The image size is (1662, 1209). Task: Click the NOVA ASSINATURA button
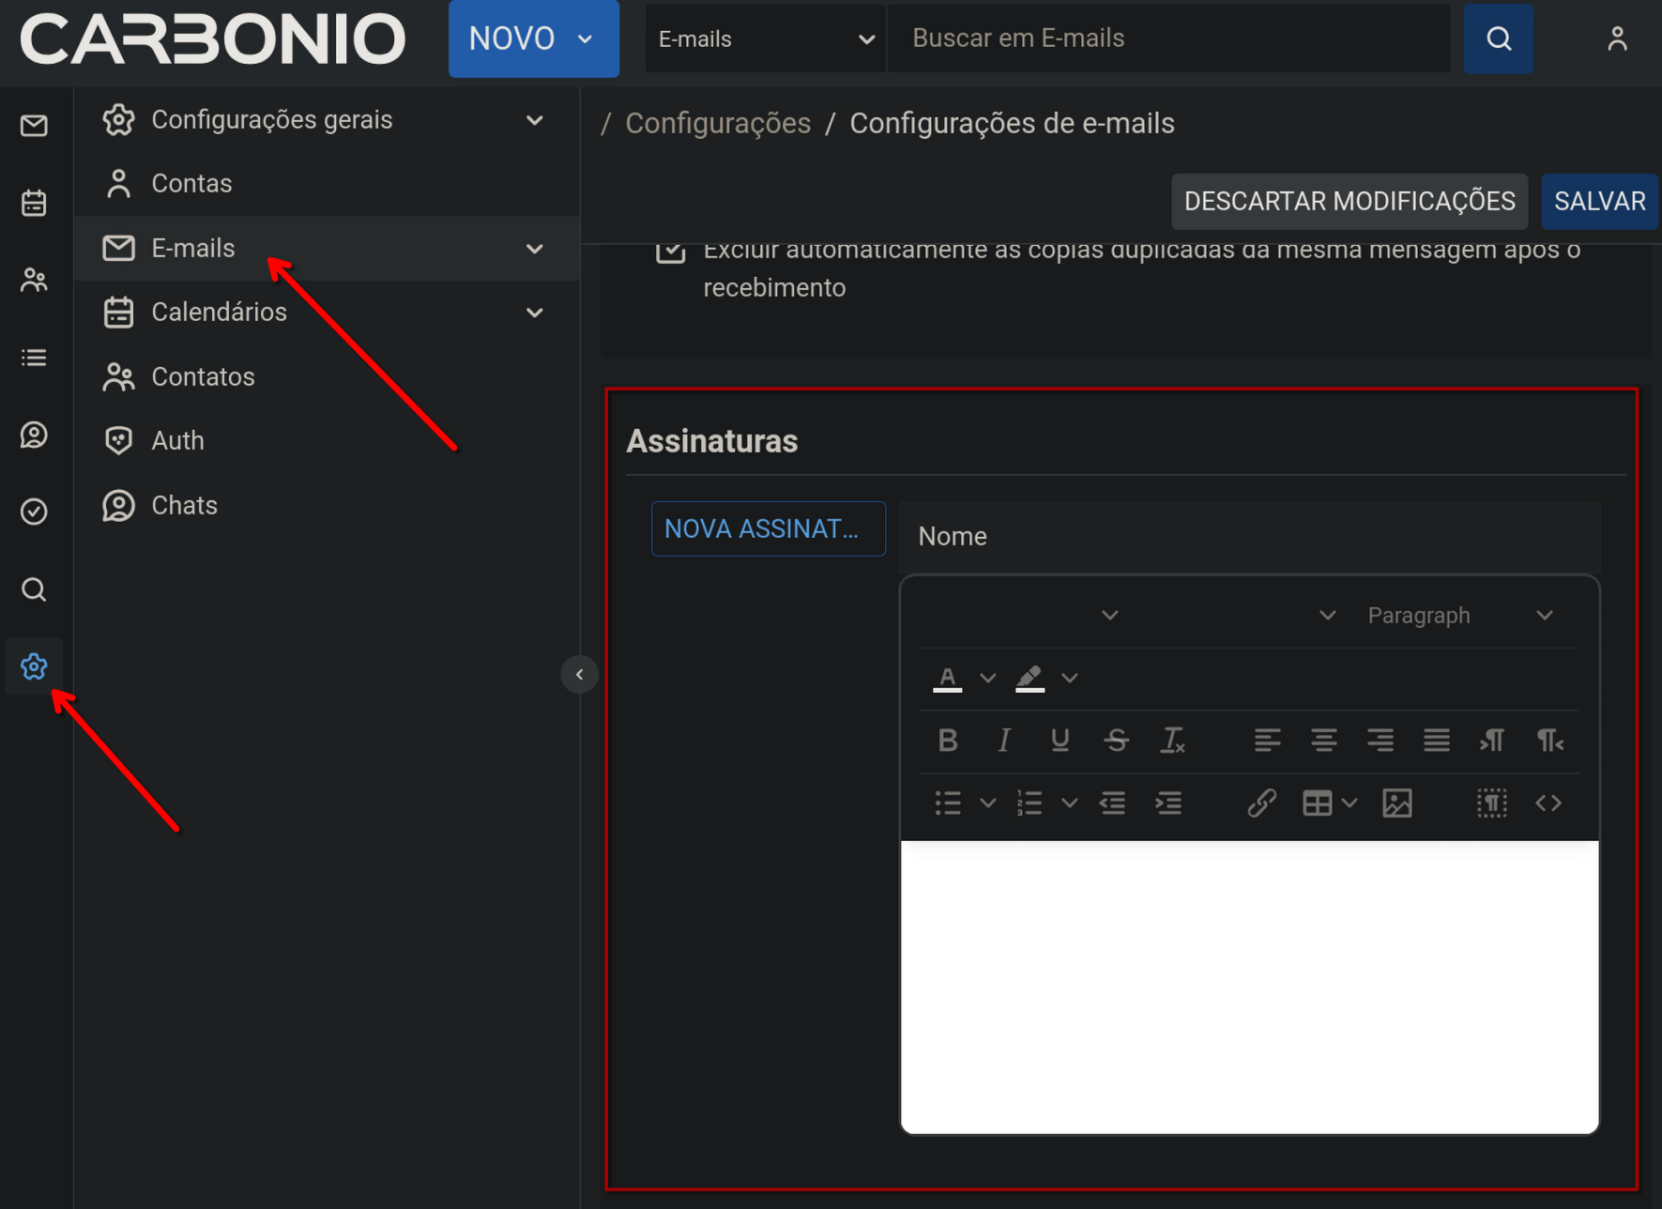point(769,529)
